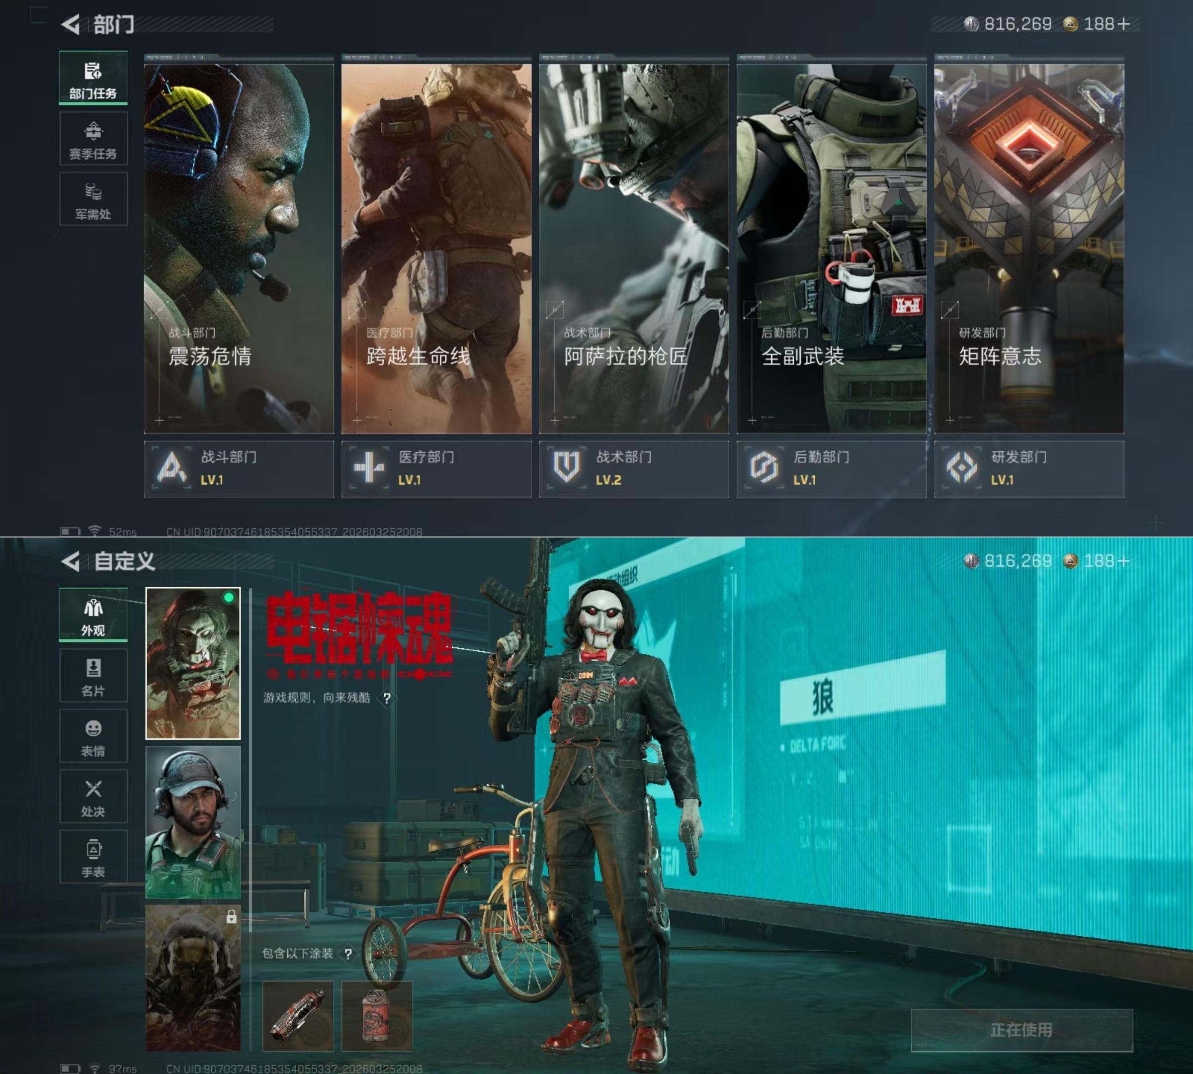Click the back arrow next to 自定义
Viewport: 1193px width, 1074px height.
(71, 561)
